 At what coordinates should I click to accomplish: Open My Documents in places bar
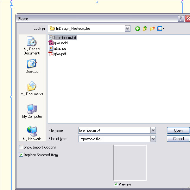(32, 89)
